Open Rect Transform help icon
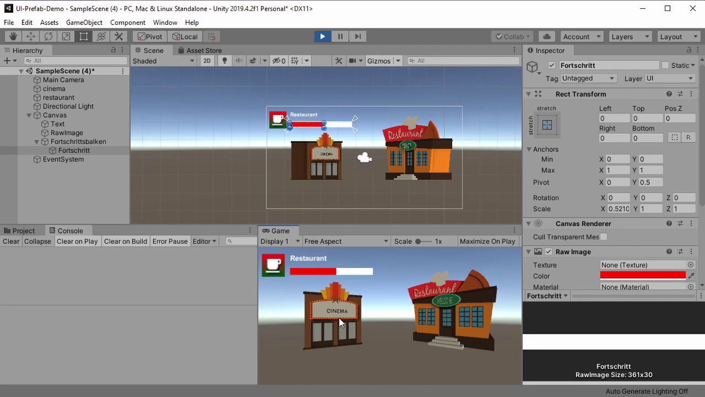This screenshot has width=705, height=397. pos(669,94)
